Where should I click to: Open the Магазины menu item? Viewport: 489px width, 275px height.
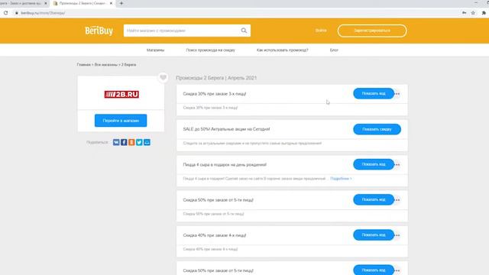(x=155, y=50)
